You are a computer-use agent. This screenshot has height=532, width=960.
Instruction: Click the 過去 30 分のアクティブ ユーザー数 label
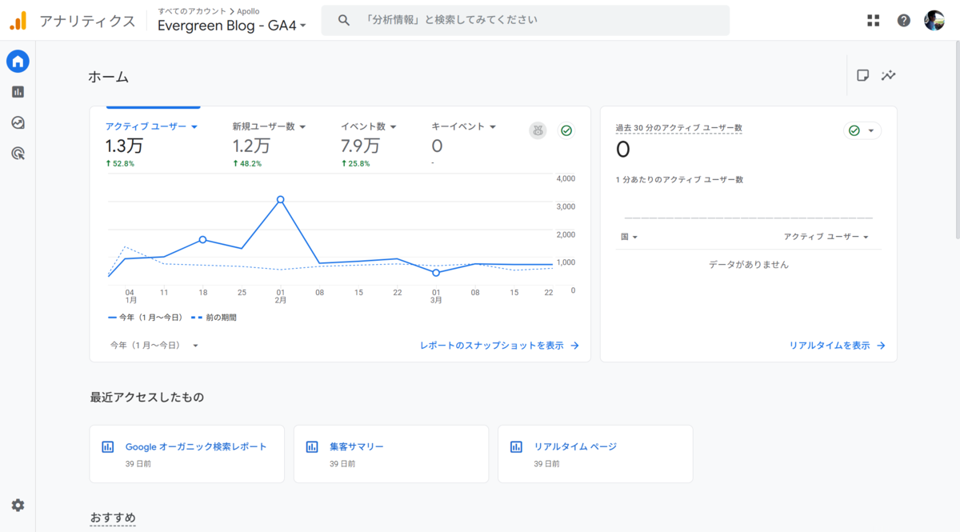pyautogui.click(x=678, y=128)
